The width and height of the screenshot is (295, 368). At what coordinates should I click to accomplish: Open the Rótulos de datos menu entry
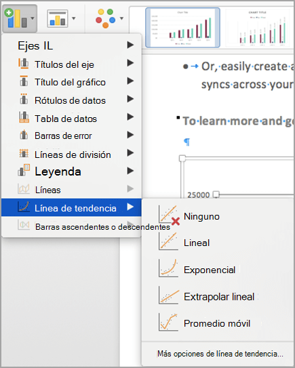coord(71,100)
